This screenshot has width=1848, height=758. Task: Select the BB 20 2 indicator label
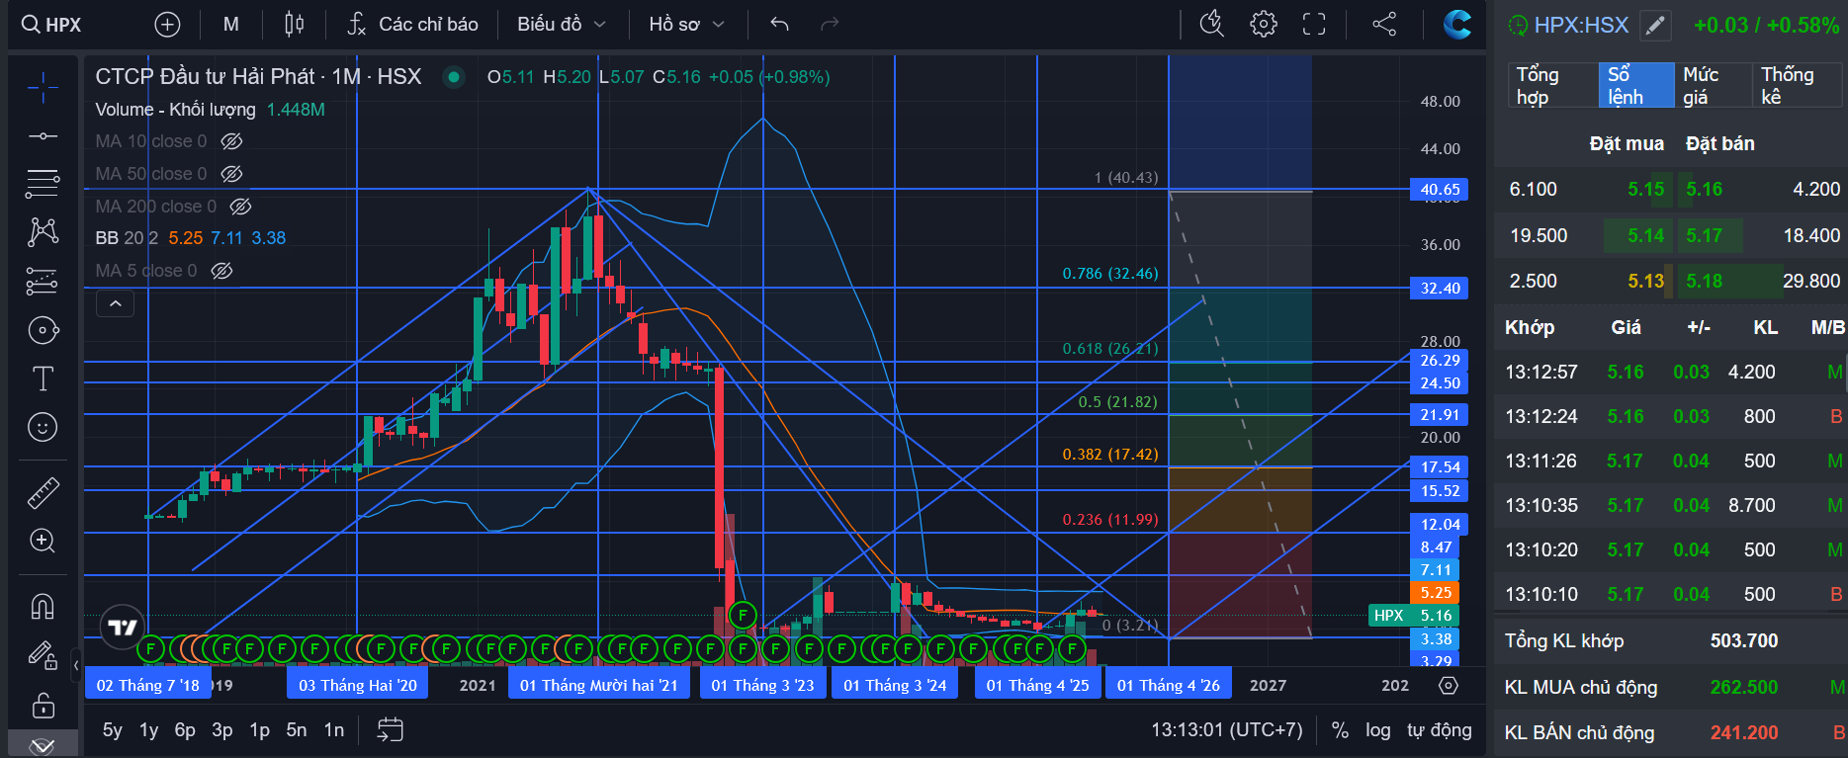point(127,238)
